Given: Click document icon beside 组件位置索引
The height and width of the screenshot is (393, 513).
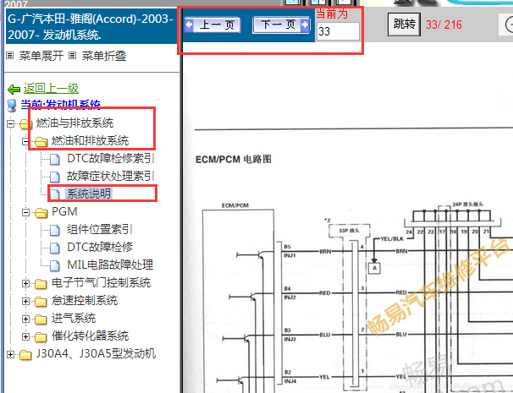Looking at the screenshot, I should 55,230.
